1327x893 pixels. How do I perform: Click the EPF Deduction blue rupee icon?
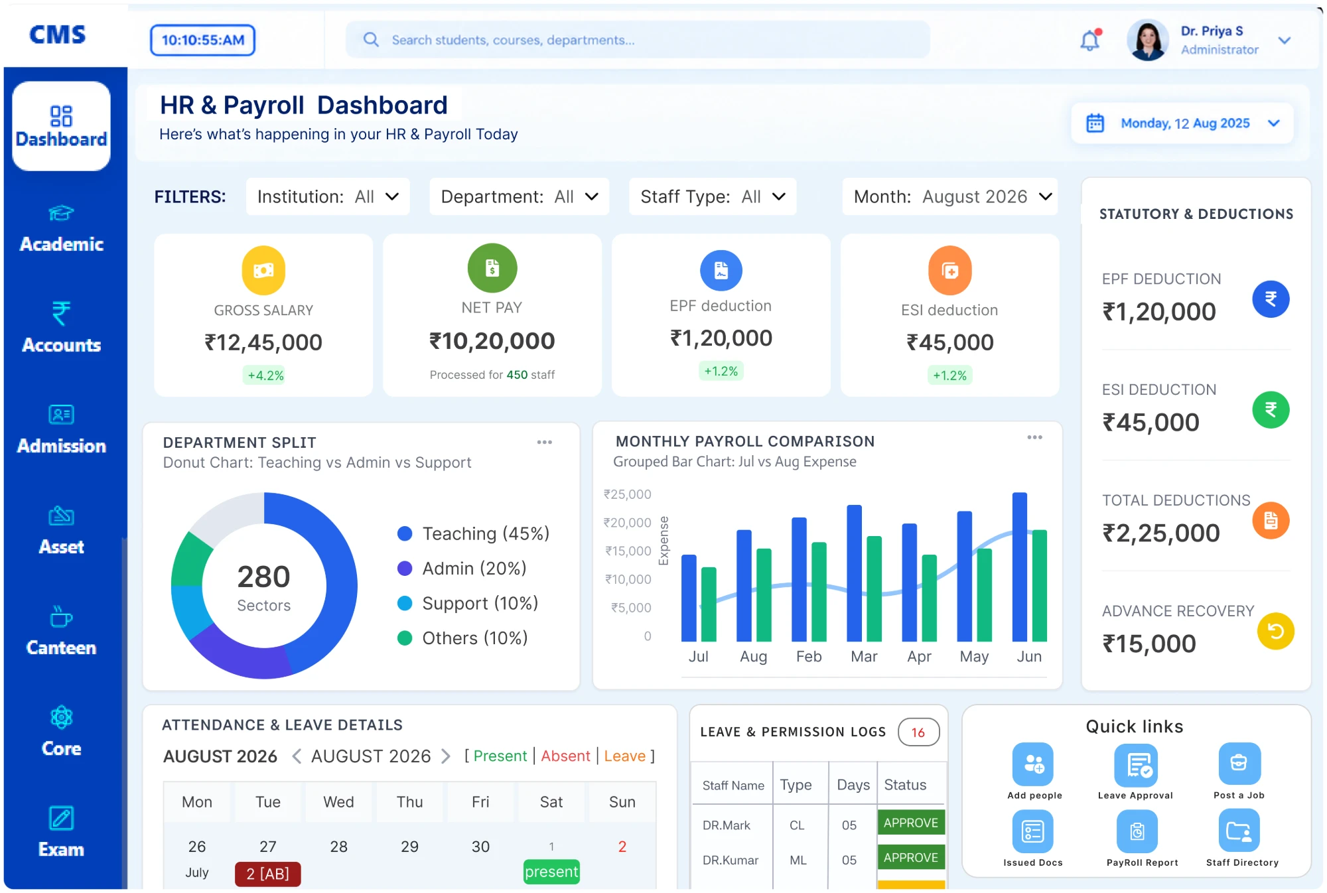tap(1271, 299)
